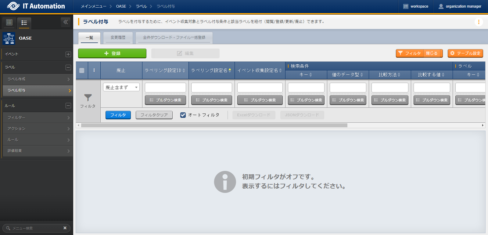This screenshot has height=235, width=488.
Task: Switch to the 変更履歴 tab
Action: (118, 38)
